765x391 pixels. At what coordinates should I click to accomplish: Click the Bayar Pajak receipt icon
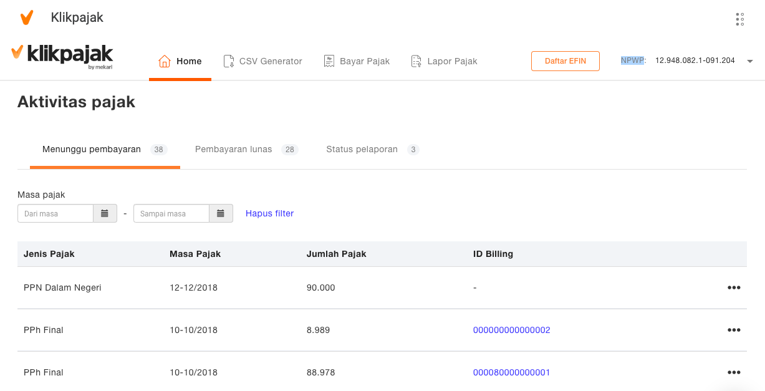[329, 61]
